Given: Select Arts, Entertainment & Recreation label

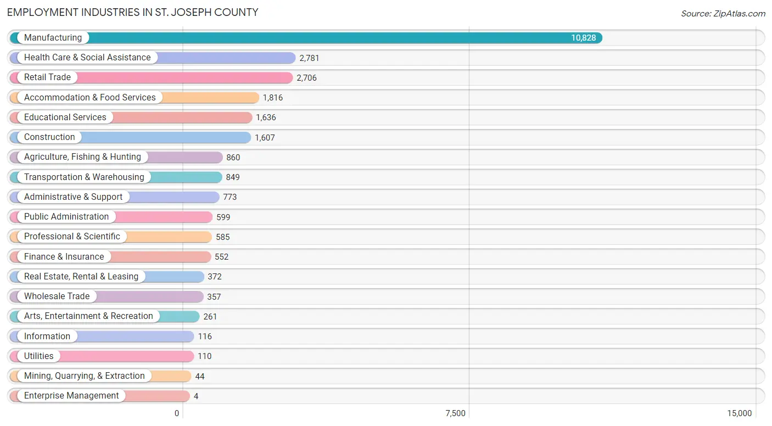Looking at the screenshot, I should tap(88, 316).
